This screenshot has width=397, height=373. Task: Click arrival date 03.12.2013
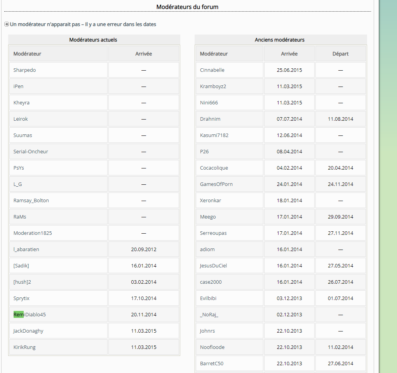click(289, 298)
